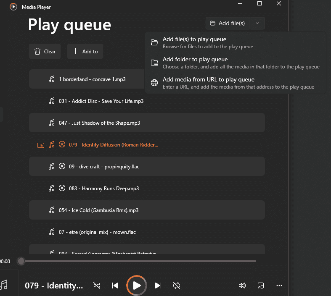
Task: Choose Add folder to play queue
Action: pyautogui.click(x=195, y=63)
